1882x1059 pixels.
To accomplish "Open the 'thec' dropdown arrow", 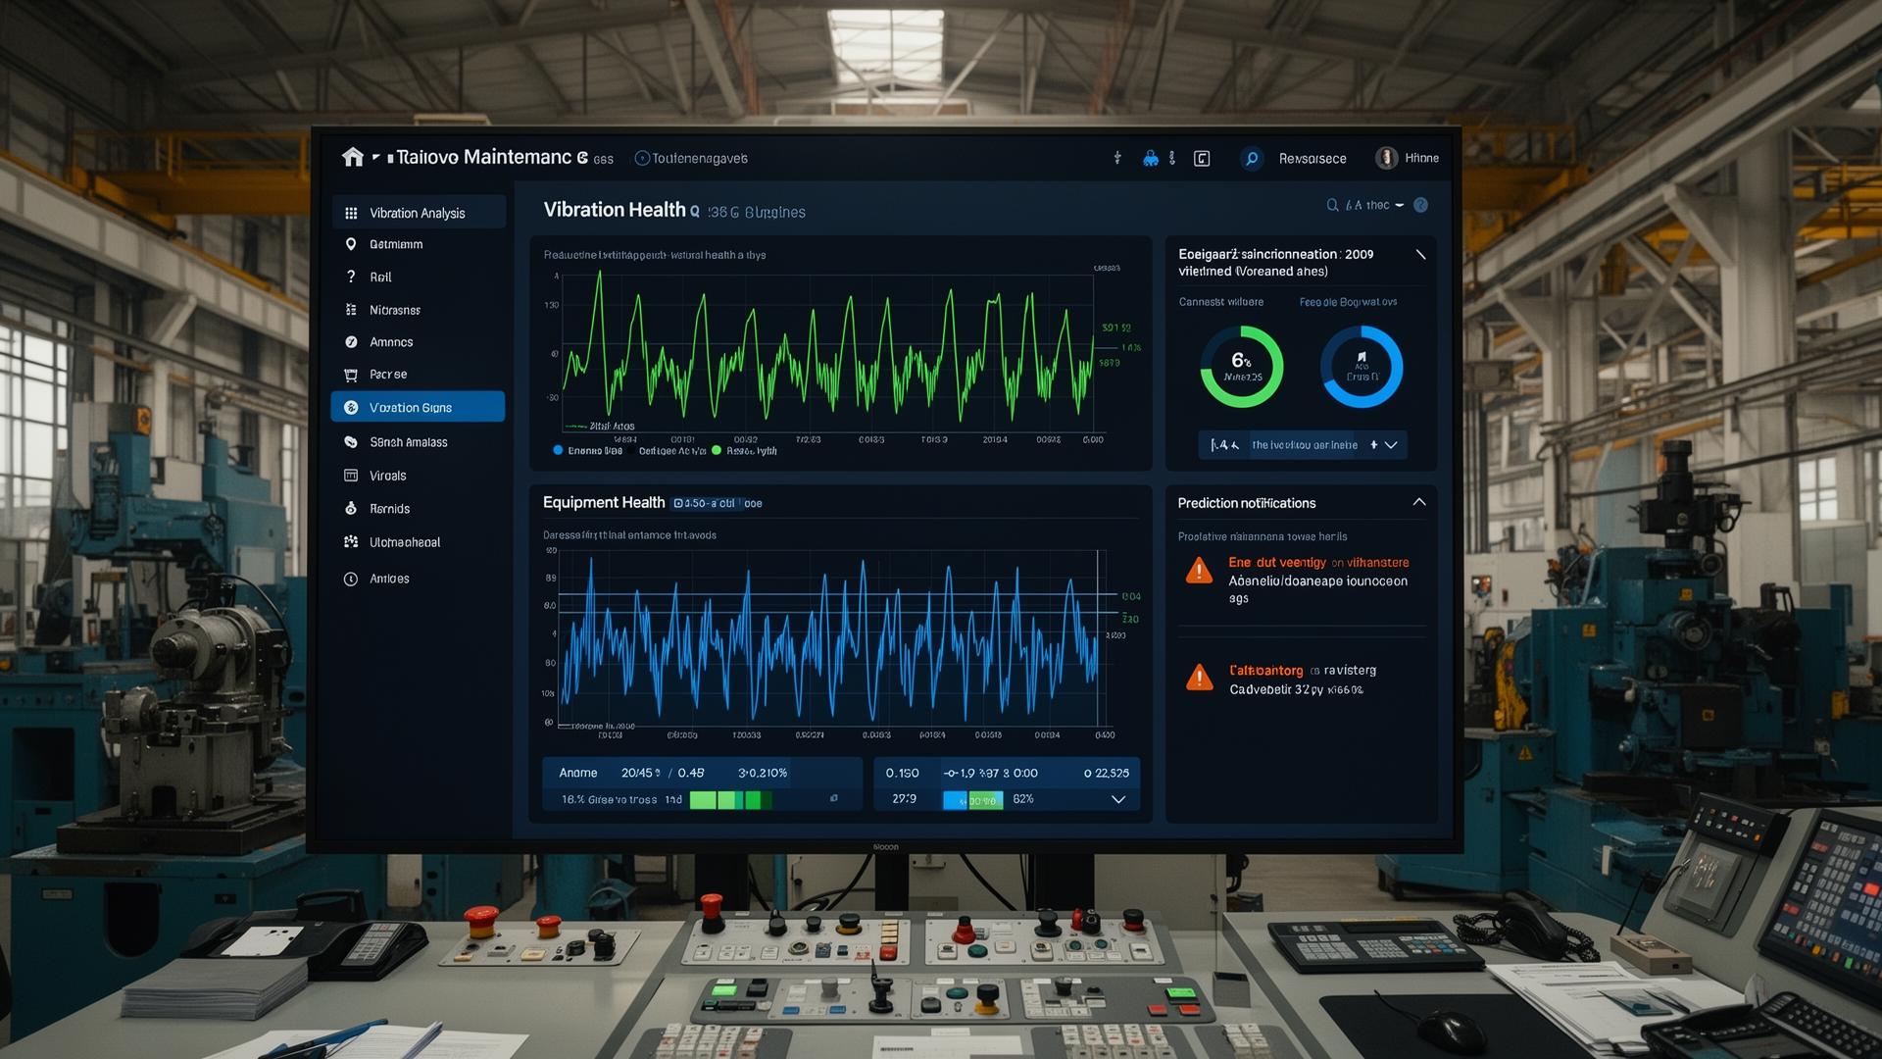I will (x=1399, y=205).
